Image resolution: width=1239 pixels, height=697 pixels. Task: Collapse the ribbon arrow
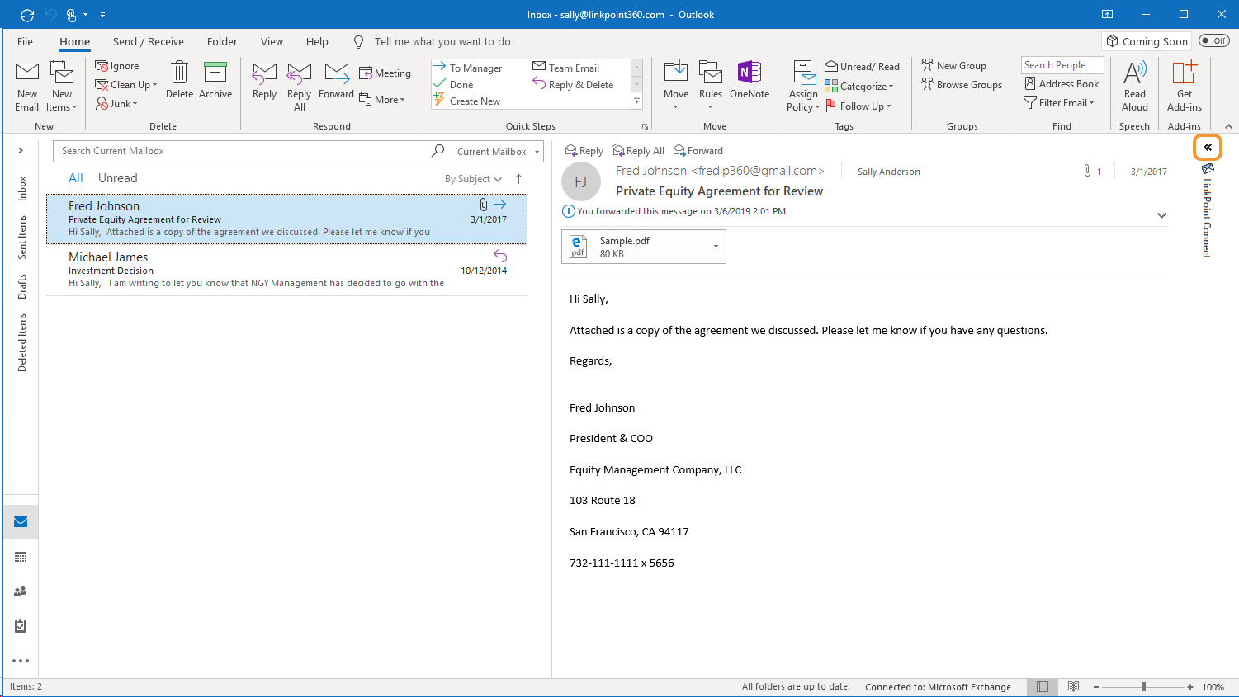tap(1228, 126)
